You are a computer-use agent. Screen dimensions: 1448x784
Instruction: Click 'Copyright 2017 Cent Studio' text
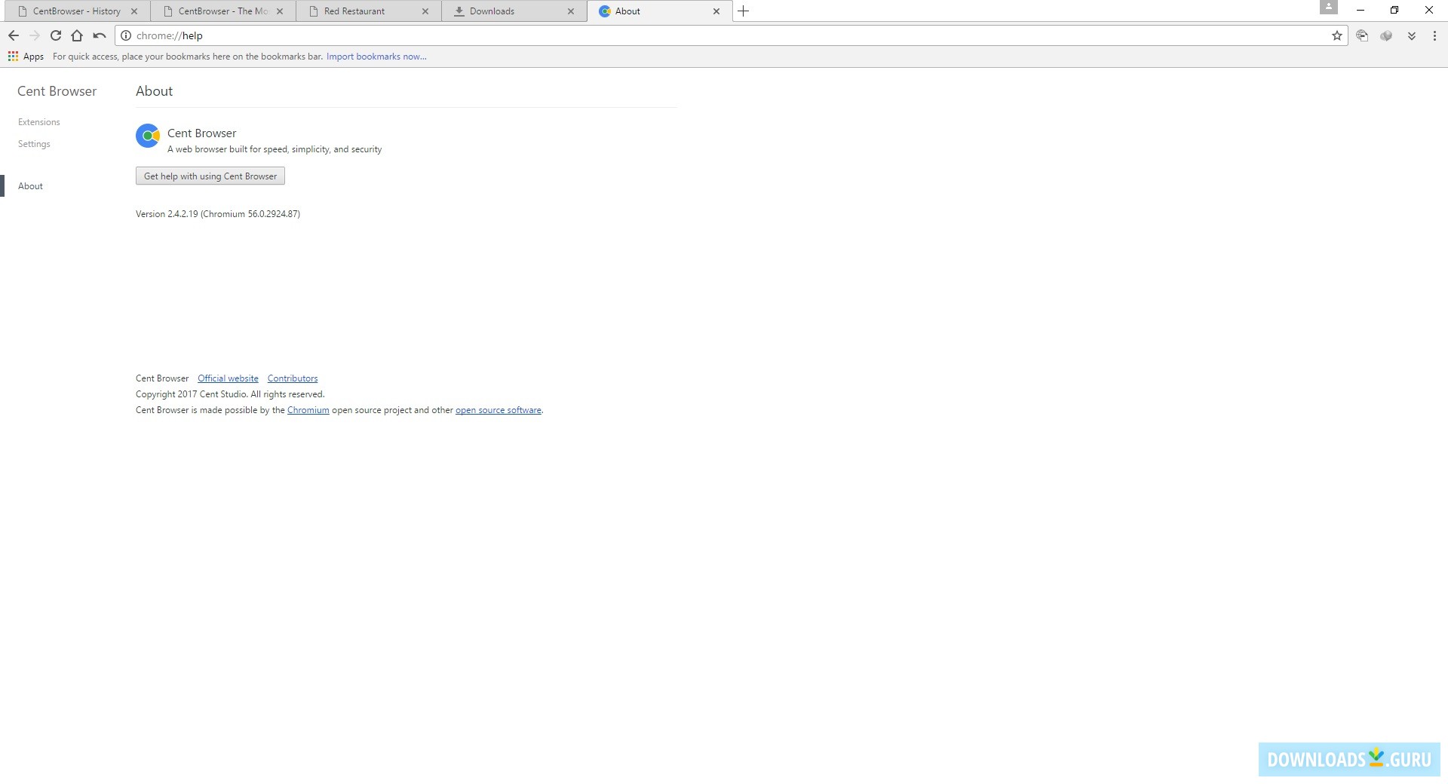[x=192, y=394]
